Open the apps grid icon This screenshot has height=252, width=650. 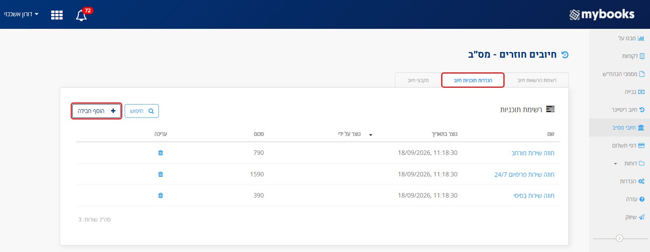click(57, 15)
